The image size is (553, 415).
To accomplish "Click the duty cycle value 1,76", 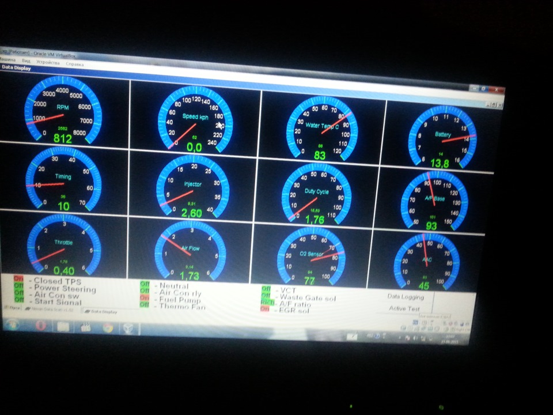I will 315,220.
